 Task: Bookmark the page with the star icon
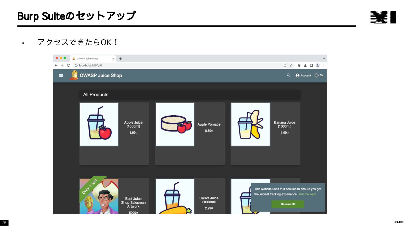[x=291, y=65]
